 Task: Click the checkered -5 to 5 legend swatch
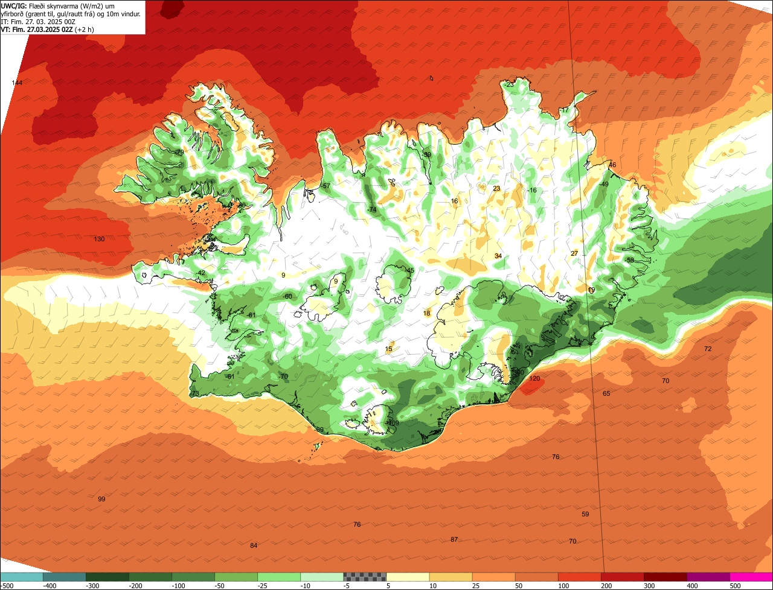pyautogui.click(x=365, y=577)
